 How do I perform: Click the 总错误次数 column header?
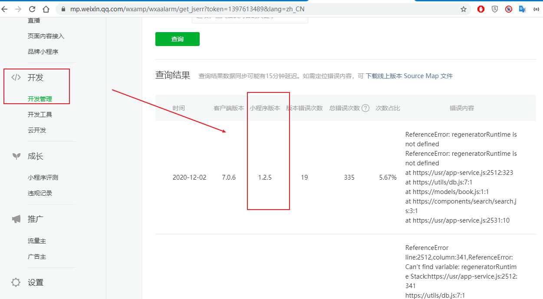[345, 108]
